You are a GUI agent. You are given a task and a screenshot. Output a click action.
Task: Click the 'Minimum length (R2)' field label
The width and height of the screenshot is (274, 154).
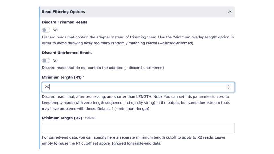(x=62, y=118)
